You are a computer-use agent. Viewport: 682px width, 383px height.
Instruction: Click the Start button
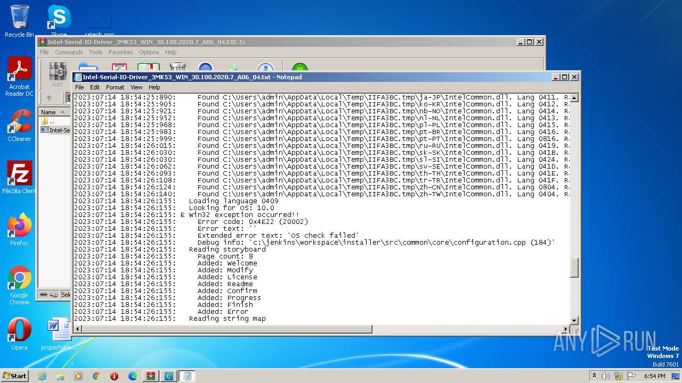click(x=14, y=376)
